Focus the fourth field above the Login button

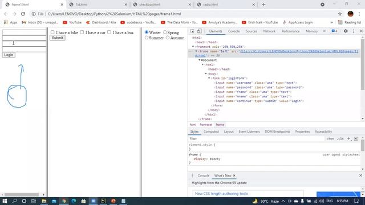coord(24,49)
